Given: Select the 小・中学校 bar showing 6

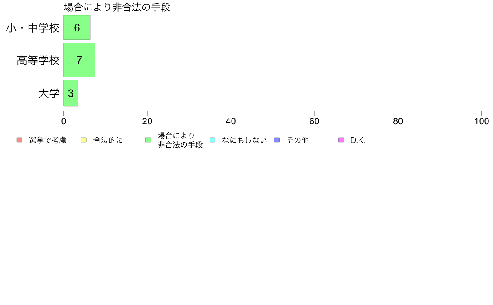Looking at the screenshot, I should tap(77, 28).
